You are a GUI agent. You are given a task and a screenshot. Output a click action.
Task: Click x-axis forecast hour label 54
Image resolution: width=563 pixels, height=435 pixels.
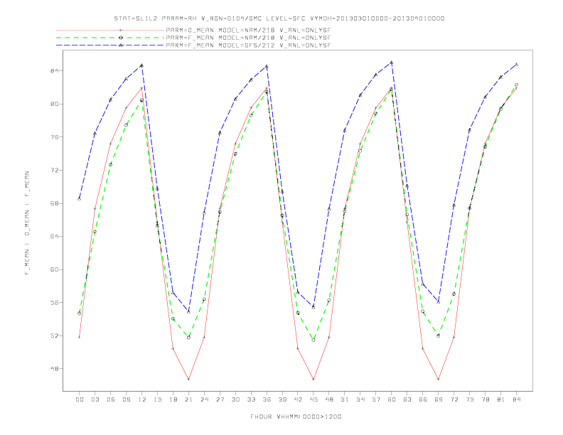coord(360,399)
